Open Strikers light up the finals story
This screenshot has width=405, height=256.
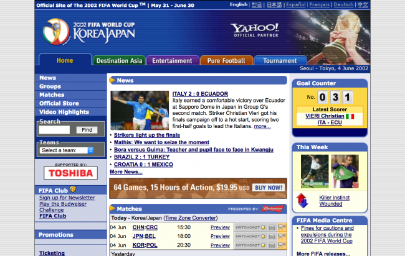147,135
